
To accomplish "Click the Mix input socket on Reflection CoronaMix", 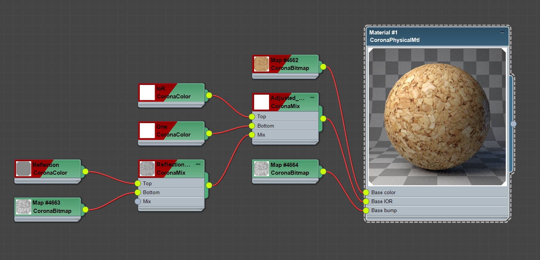I will pos(137,201).
